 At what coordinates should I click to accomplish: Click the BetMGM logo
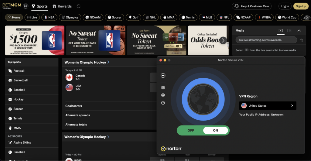coord(12,6)
